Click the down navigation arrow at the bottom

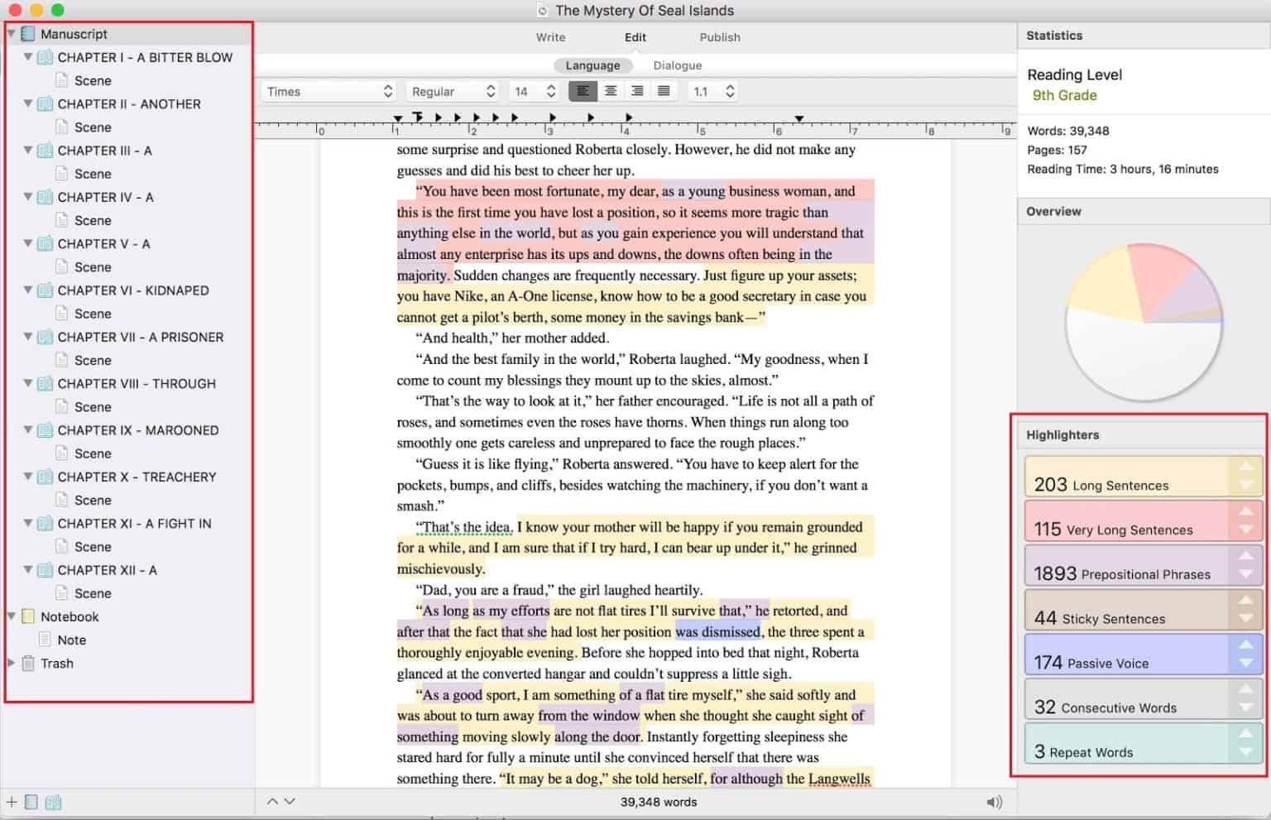290,801
